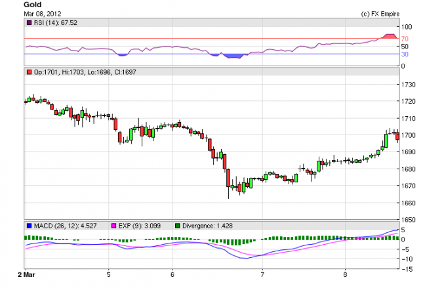The height and width of the screenshot is (290, 423).
Task: Click the 'Divergence: 1.428' label
Action: coord(207,226)
